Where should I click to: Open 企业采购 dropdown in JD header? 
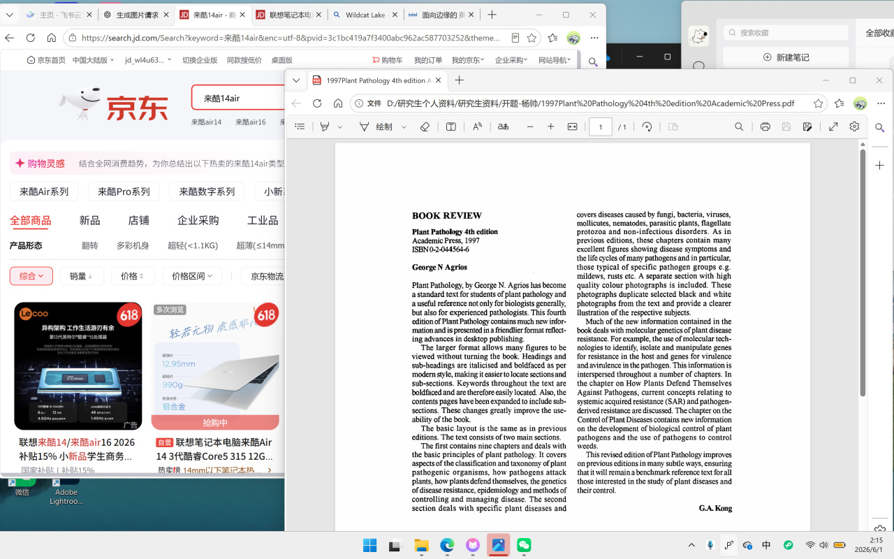[x=511, y=60]
